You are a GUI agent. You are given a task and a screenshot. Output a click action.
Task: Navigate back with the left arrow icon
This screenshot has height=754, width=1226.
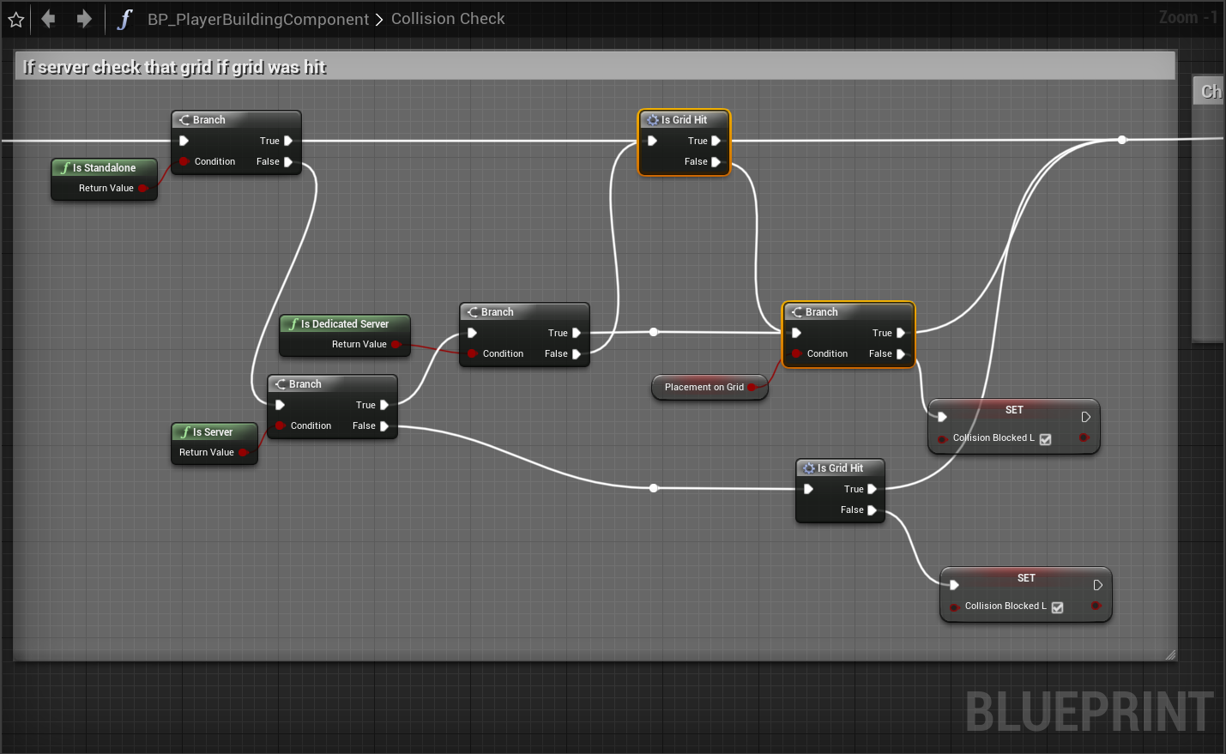pos(49,19)
